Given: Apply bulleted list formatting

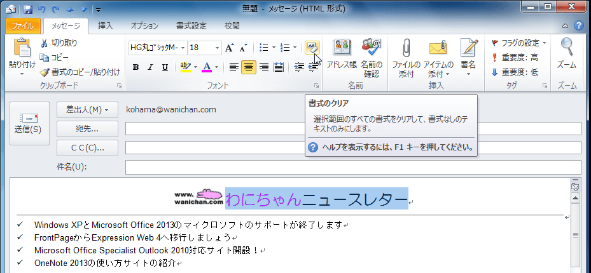Looking at the screenshot, I should pos(264,48).
